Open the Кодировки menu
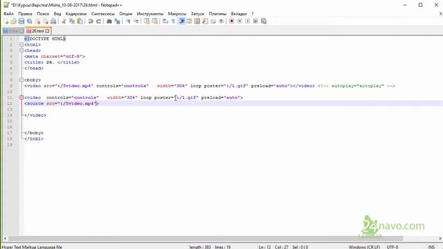Viewport: 443px width, 249px height. point(76,14)
